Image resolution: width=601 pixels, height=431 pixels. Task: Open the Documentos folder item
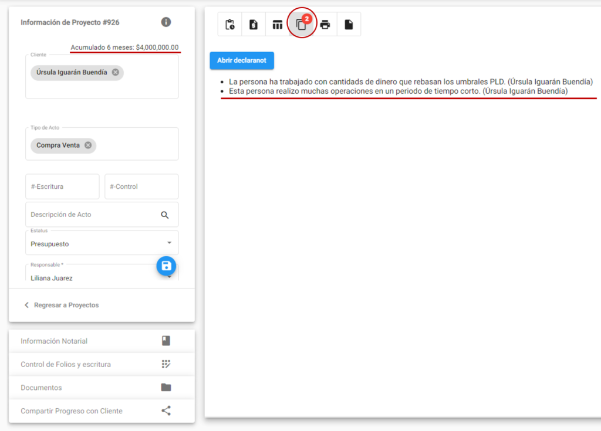tap(102, 388)
